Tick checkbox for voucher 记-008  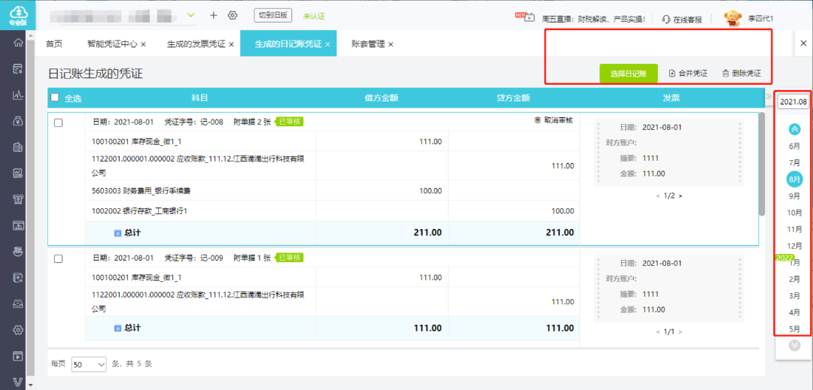[x=59, y=122]
